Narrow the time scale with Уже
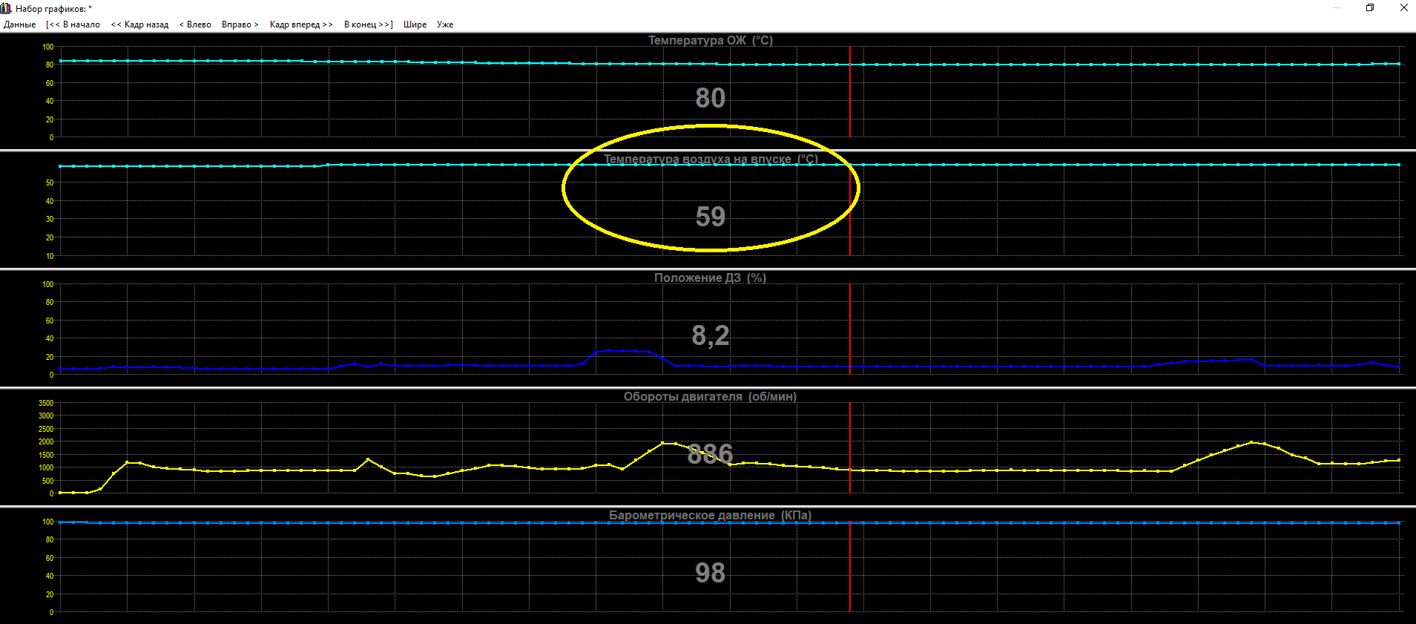 click(x=445, y=24)
